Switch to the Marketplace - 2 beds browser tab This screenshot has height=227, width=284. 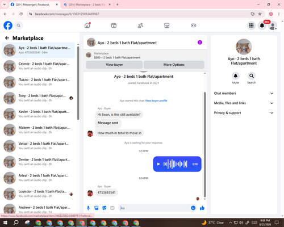[86, 5]
